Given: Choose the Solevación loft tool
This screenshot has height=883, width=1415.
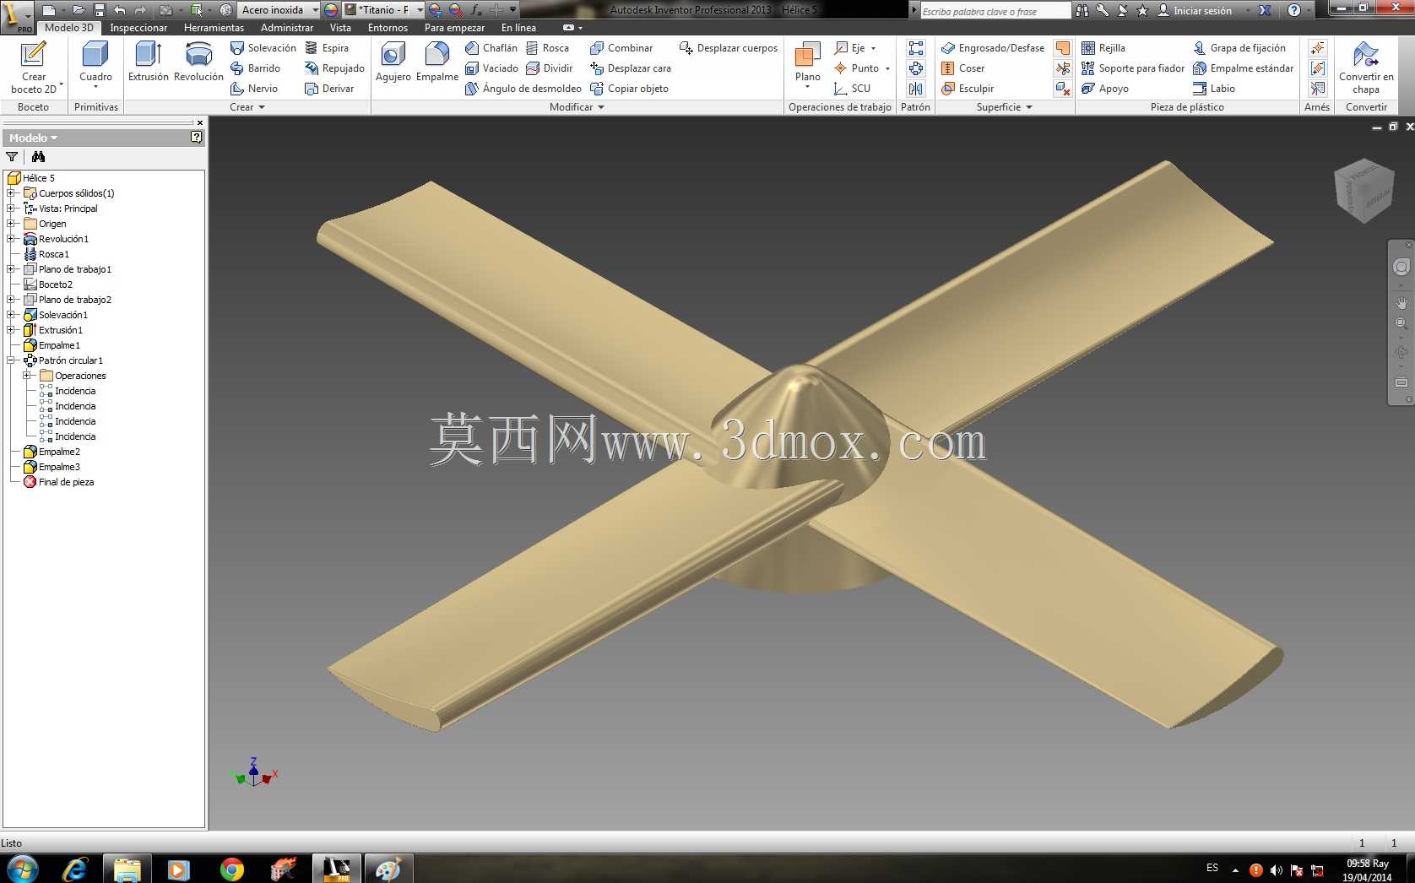Looking at the screenshot, I should click(263, 48).
